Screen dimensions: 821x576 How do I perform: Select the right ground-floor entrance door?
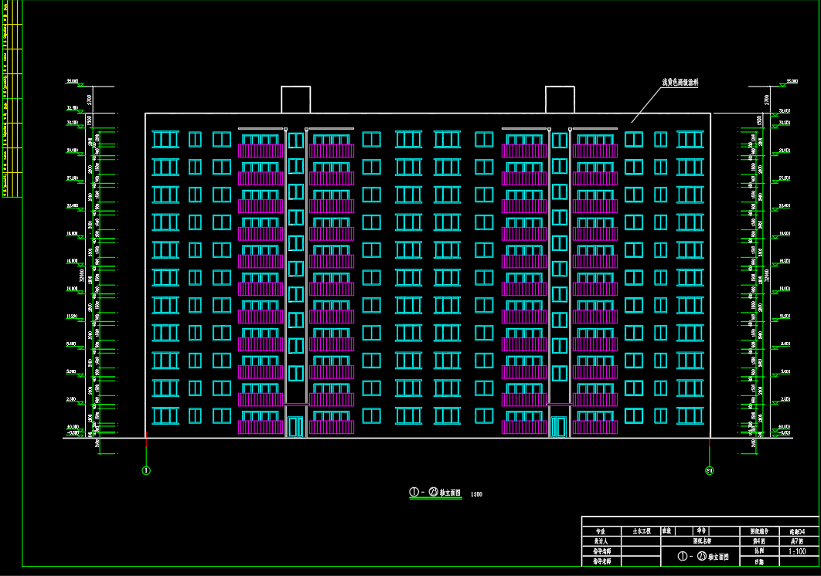pyautogui.click(x=559, y=427)
